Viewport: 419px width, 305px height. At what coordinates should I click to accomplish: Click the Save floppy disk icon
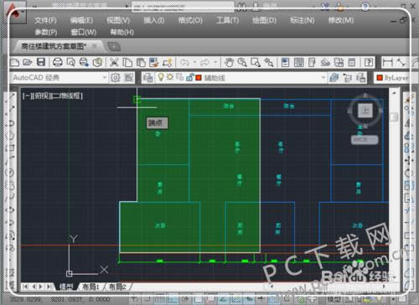(41, 62)
